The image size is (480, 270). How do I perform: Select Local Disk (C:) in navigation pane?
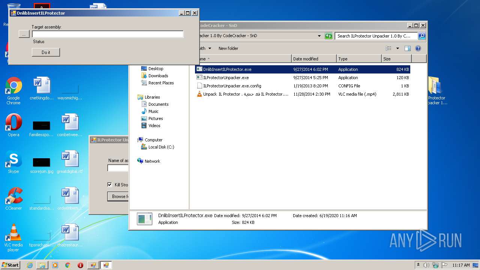click(161, 147)
